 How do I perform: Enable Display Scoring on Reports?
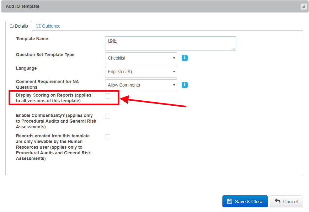point(108,96)
